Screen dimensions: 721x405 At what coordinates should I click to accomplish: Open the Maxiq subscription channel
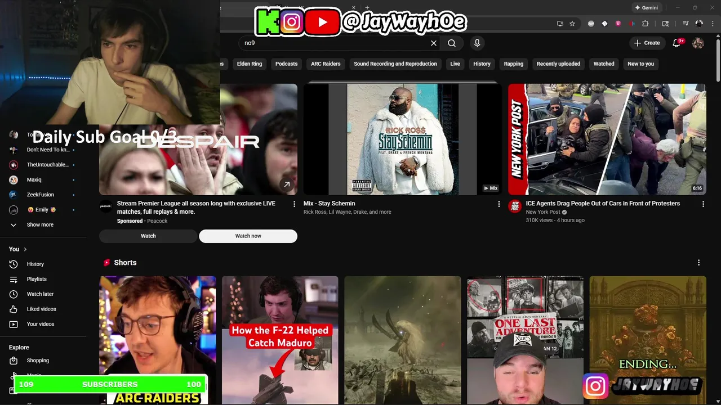coord(43,179)
